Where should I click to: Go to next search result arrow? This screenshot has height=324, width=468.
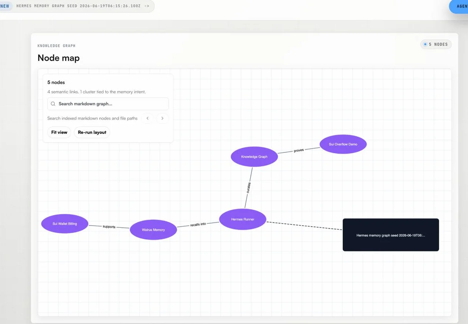coord(162,118)
